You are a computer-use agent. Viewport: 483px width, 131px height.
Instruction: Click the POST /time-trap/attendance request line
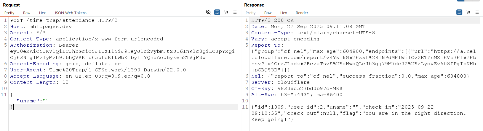click(64, 20)
